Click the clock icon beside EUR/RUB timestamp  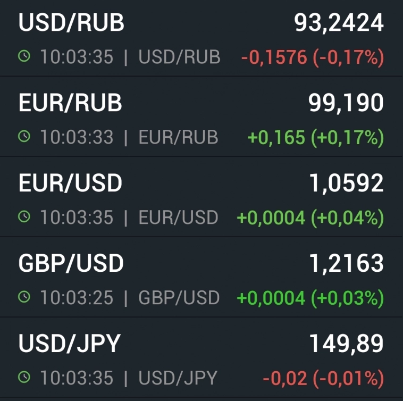coord(24,137)
